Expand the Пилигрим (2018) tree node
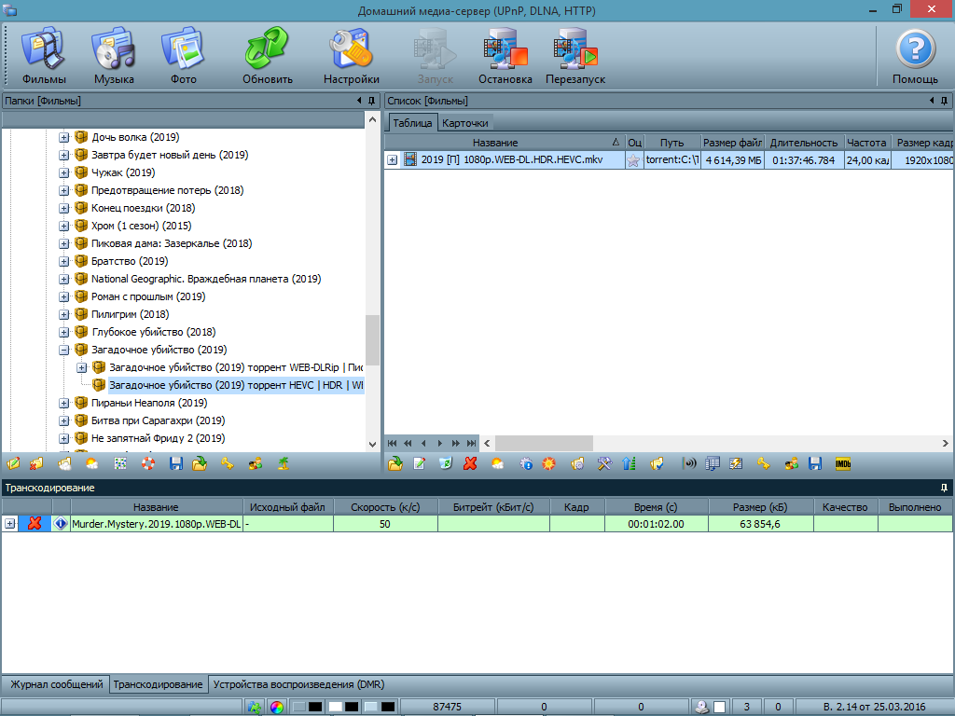The image size is (955, 716). pyautogui.click(x=64, y=314)
